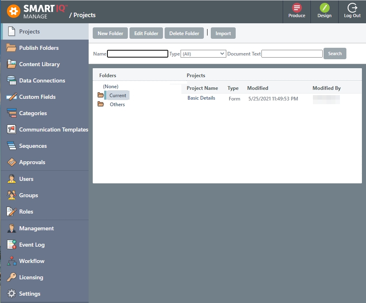Go to Event Log page
The image size is (366, 303).
pos(45,245)
